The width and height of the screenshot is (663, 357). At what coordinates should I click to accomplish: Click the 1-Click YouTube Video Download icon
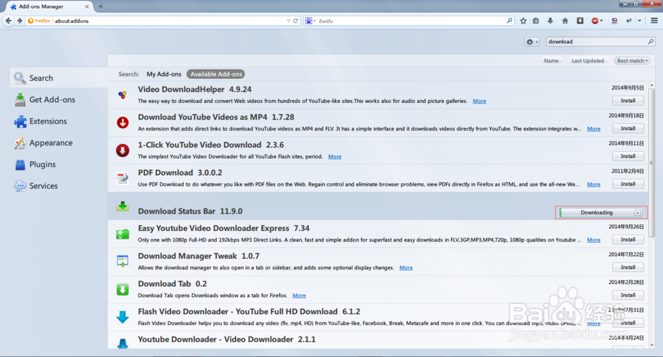pos(123,150)
